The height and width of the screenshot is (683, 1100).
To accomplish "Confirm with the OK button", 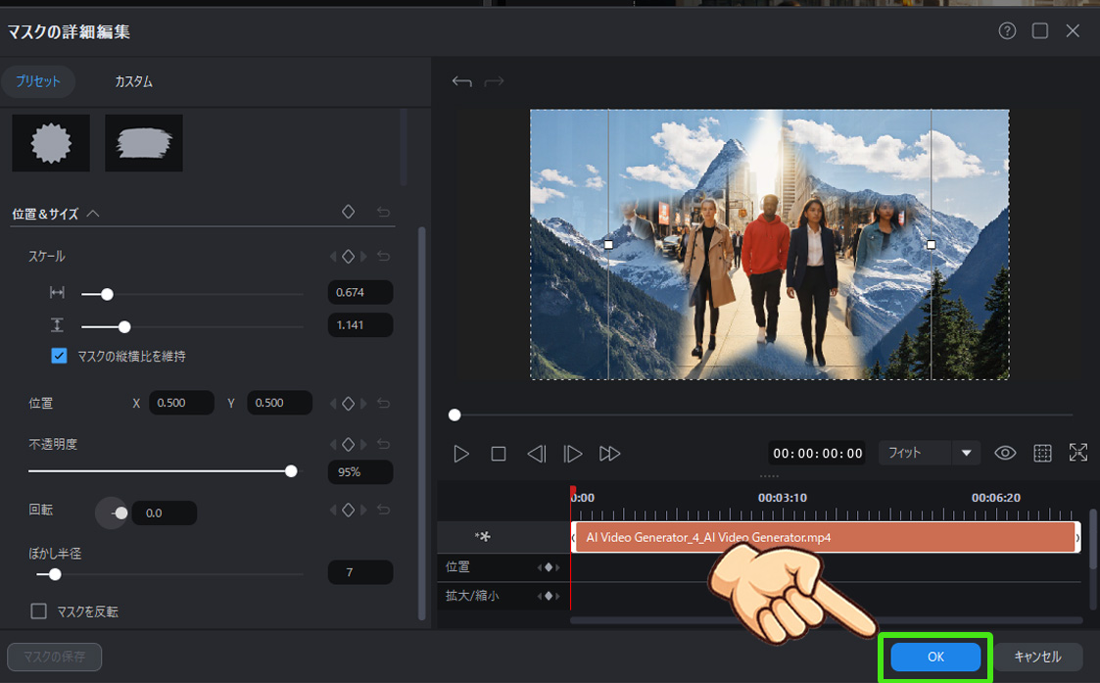I will click(x=934, y=657).
